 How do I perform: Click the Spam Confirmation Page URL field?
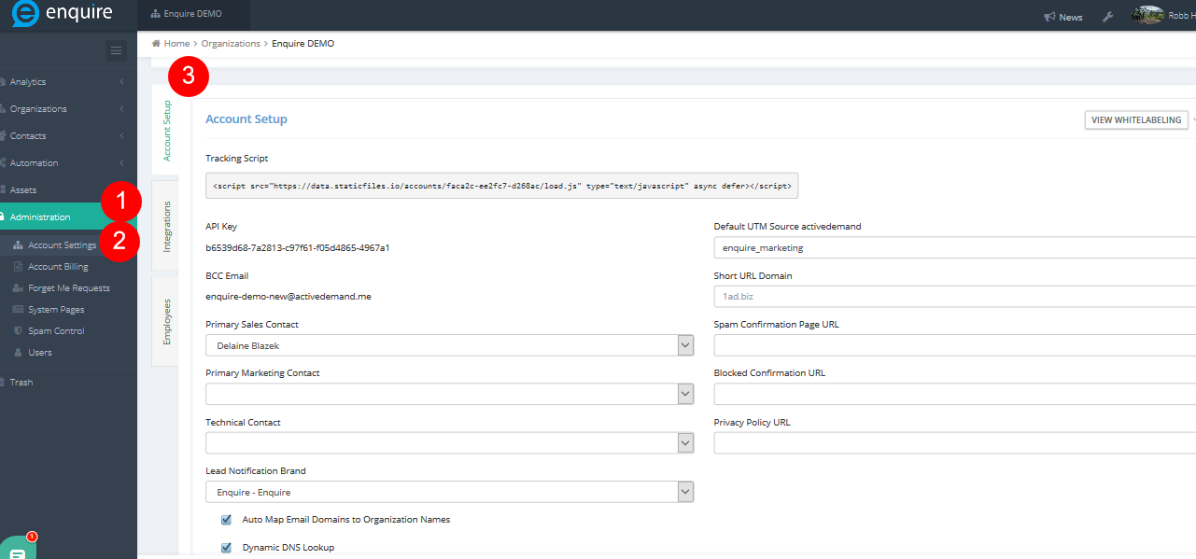954,345
